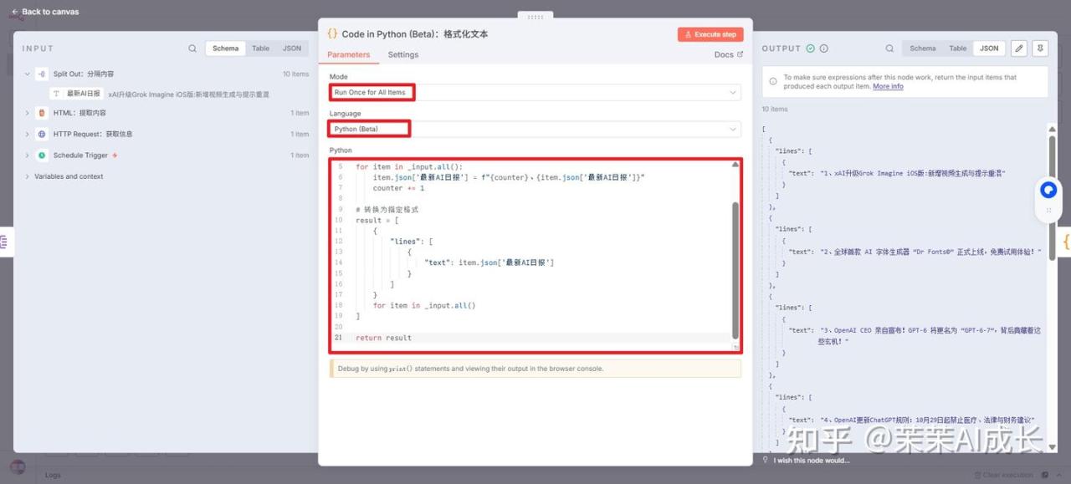
Task: Click the output info circle icon
Action: pos(824,48)
